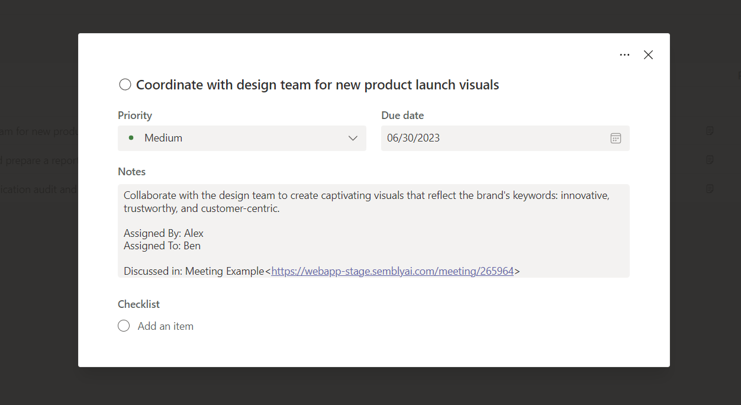The image size is (741, 405).
Task: Click the empty circle beside Add an item
Action: coord(124,326)
